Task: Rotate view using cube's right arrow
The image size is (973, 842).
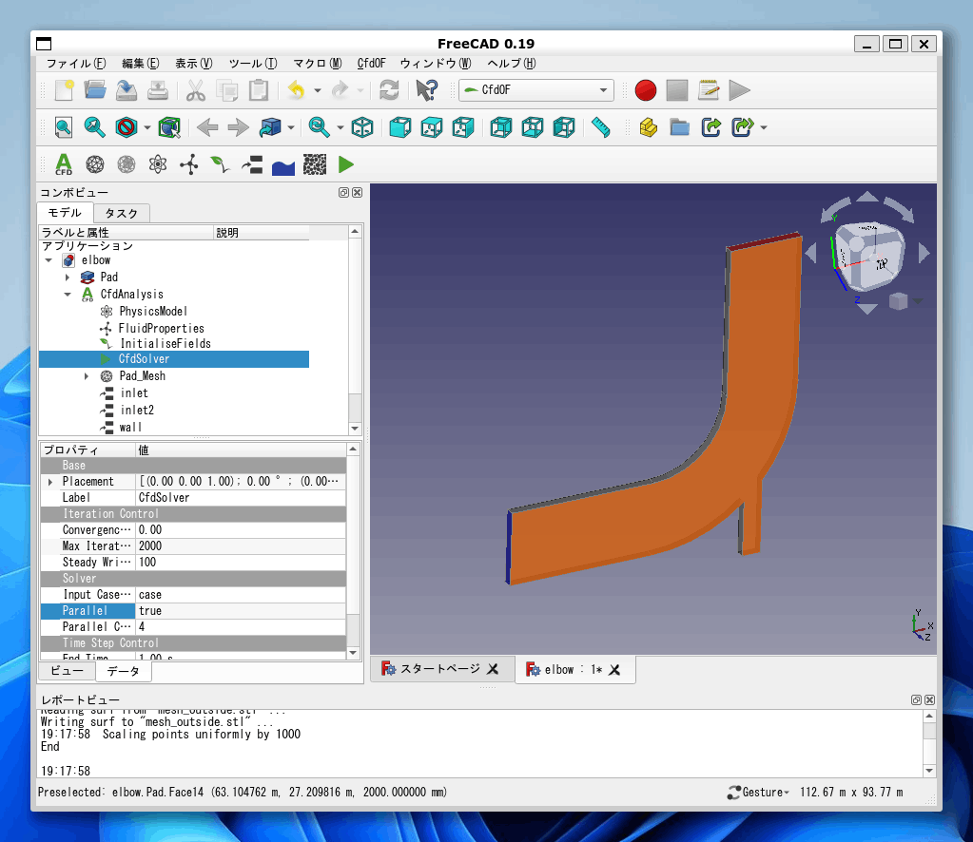Action: [x=924, y=253]
